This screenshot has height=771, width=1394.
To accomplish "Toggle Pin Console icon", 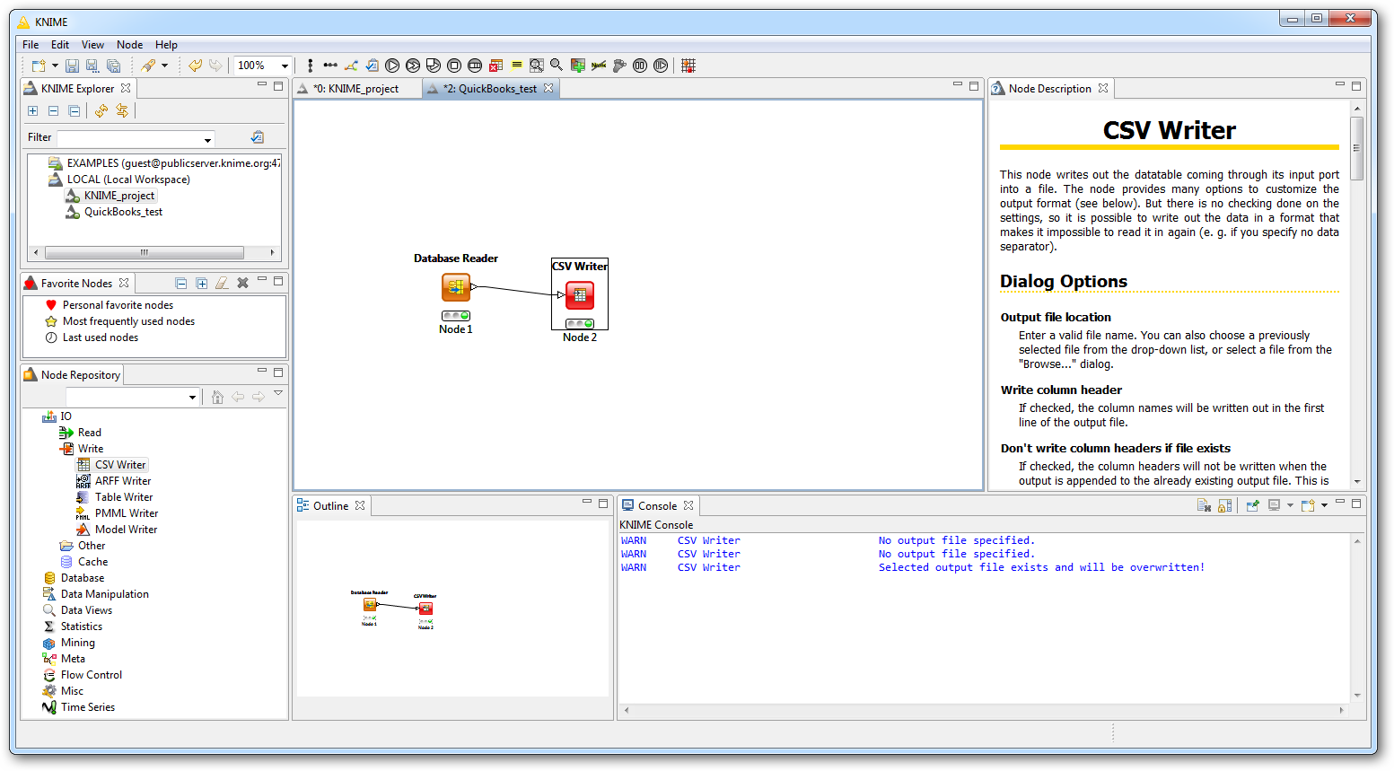I will tap(1253, 505).
